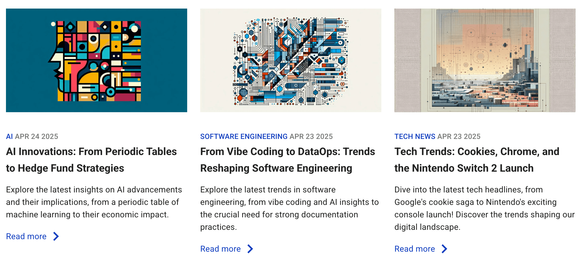Open the colorful geometric face thumbnail
This screenshot has width=581, height=268.
tap(97, 60)
